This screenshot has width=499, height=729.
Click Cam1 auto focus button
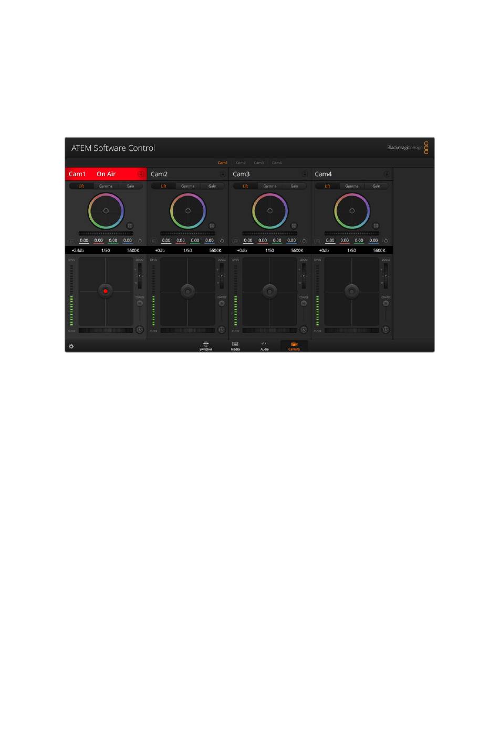pyautogui.click(x=140, y=330)
